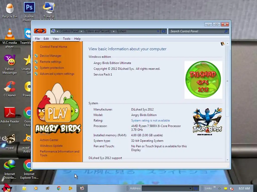The height and width of the screenshot is (192, 257).
Task: Open Advanced system settings link
Action: pyautogui.click(x=57, y=74)
